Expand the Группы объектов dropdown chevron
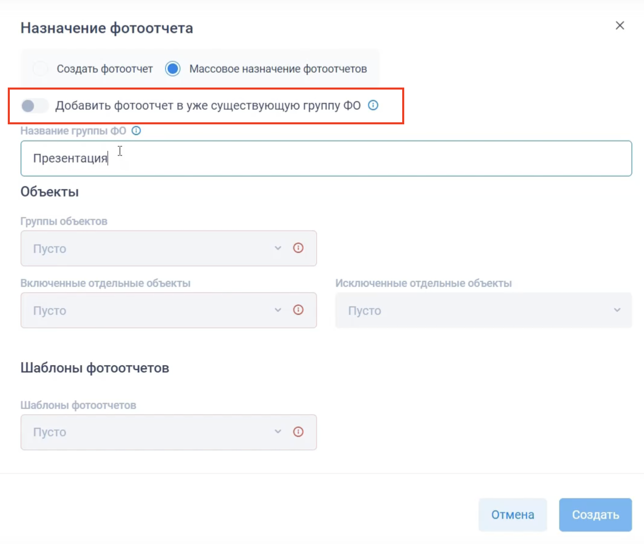The image size is (644, 544). click(x=278, y=248)
